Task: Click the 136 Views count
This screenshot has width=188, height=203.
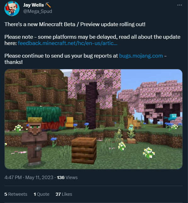Action: 67,178
